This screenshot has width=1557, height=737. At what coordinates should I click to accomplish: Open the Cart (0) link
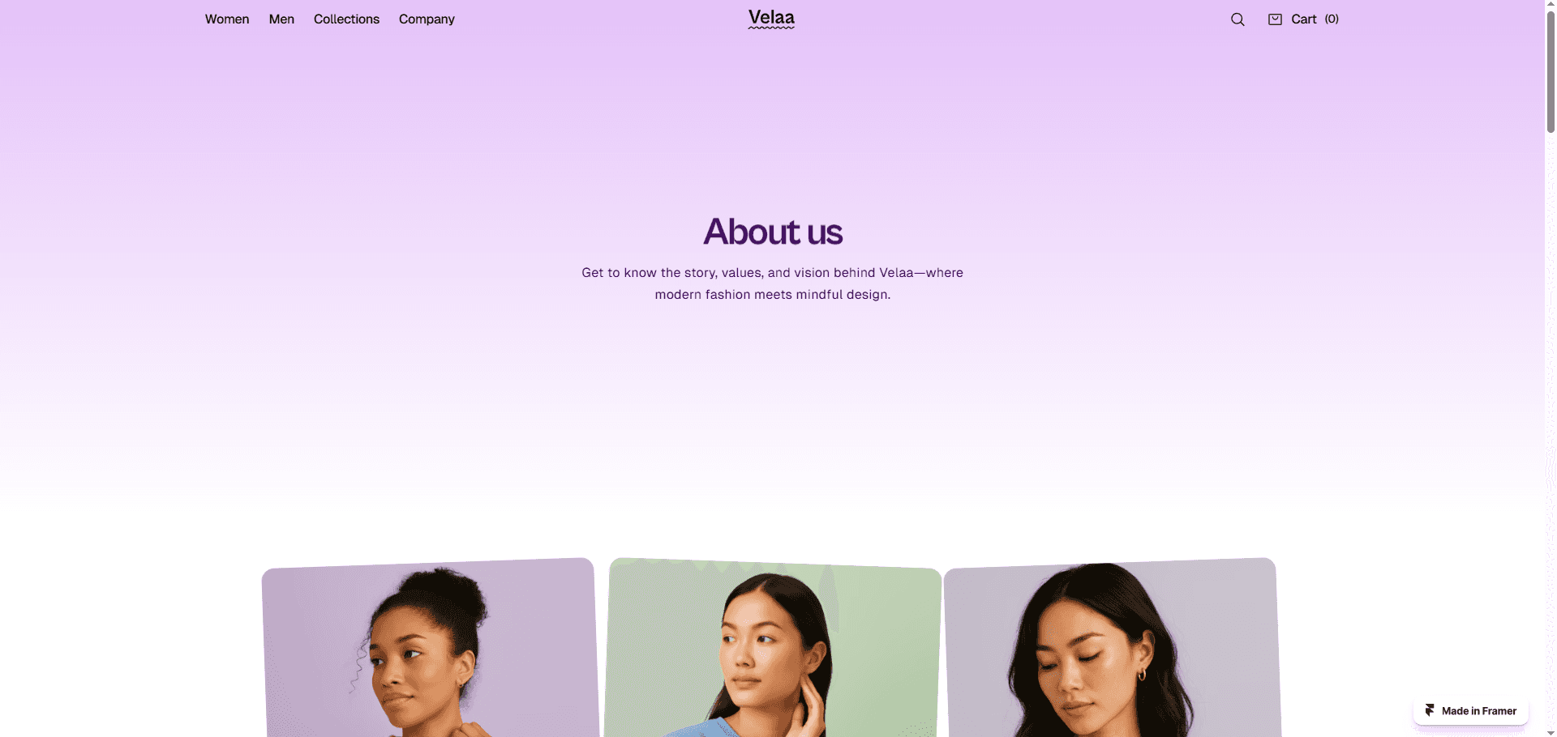pos(1303,19)
